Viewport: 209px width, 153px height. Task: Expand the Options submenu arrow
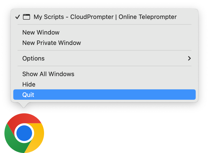189,59
